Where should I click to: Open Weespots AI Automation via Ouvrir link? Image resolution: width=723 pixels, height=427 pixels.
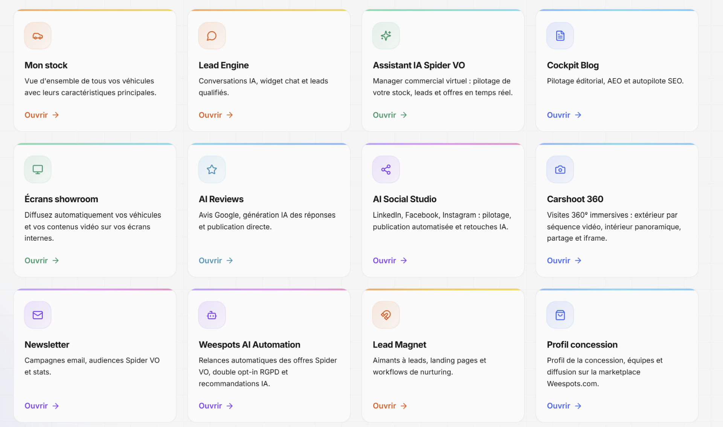pyautogui.click(x=216, y=406)
